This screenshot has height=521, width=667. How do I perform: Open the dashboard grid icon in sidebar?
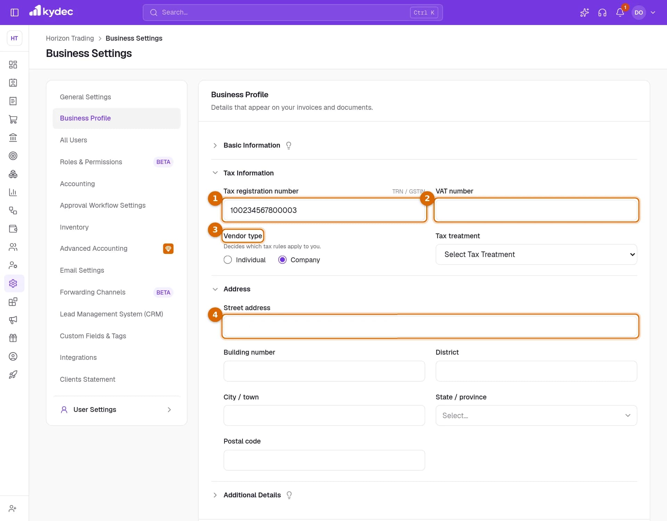click(13, 65)
